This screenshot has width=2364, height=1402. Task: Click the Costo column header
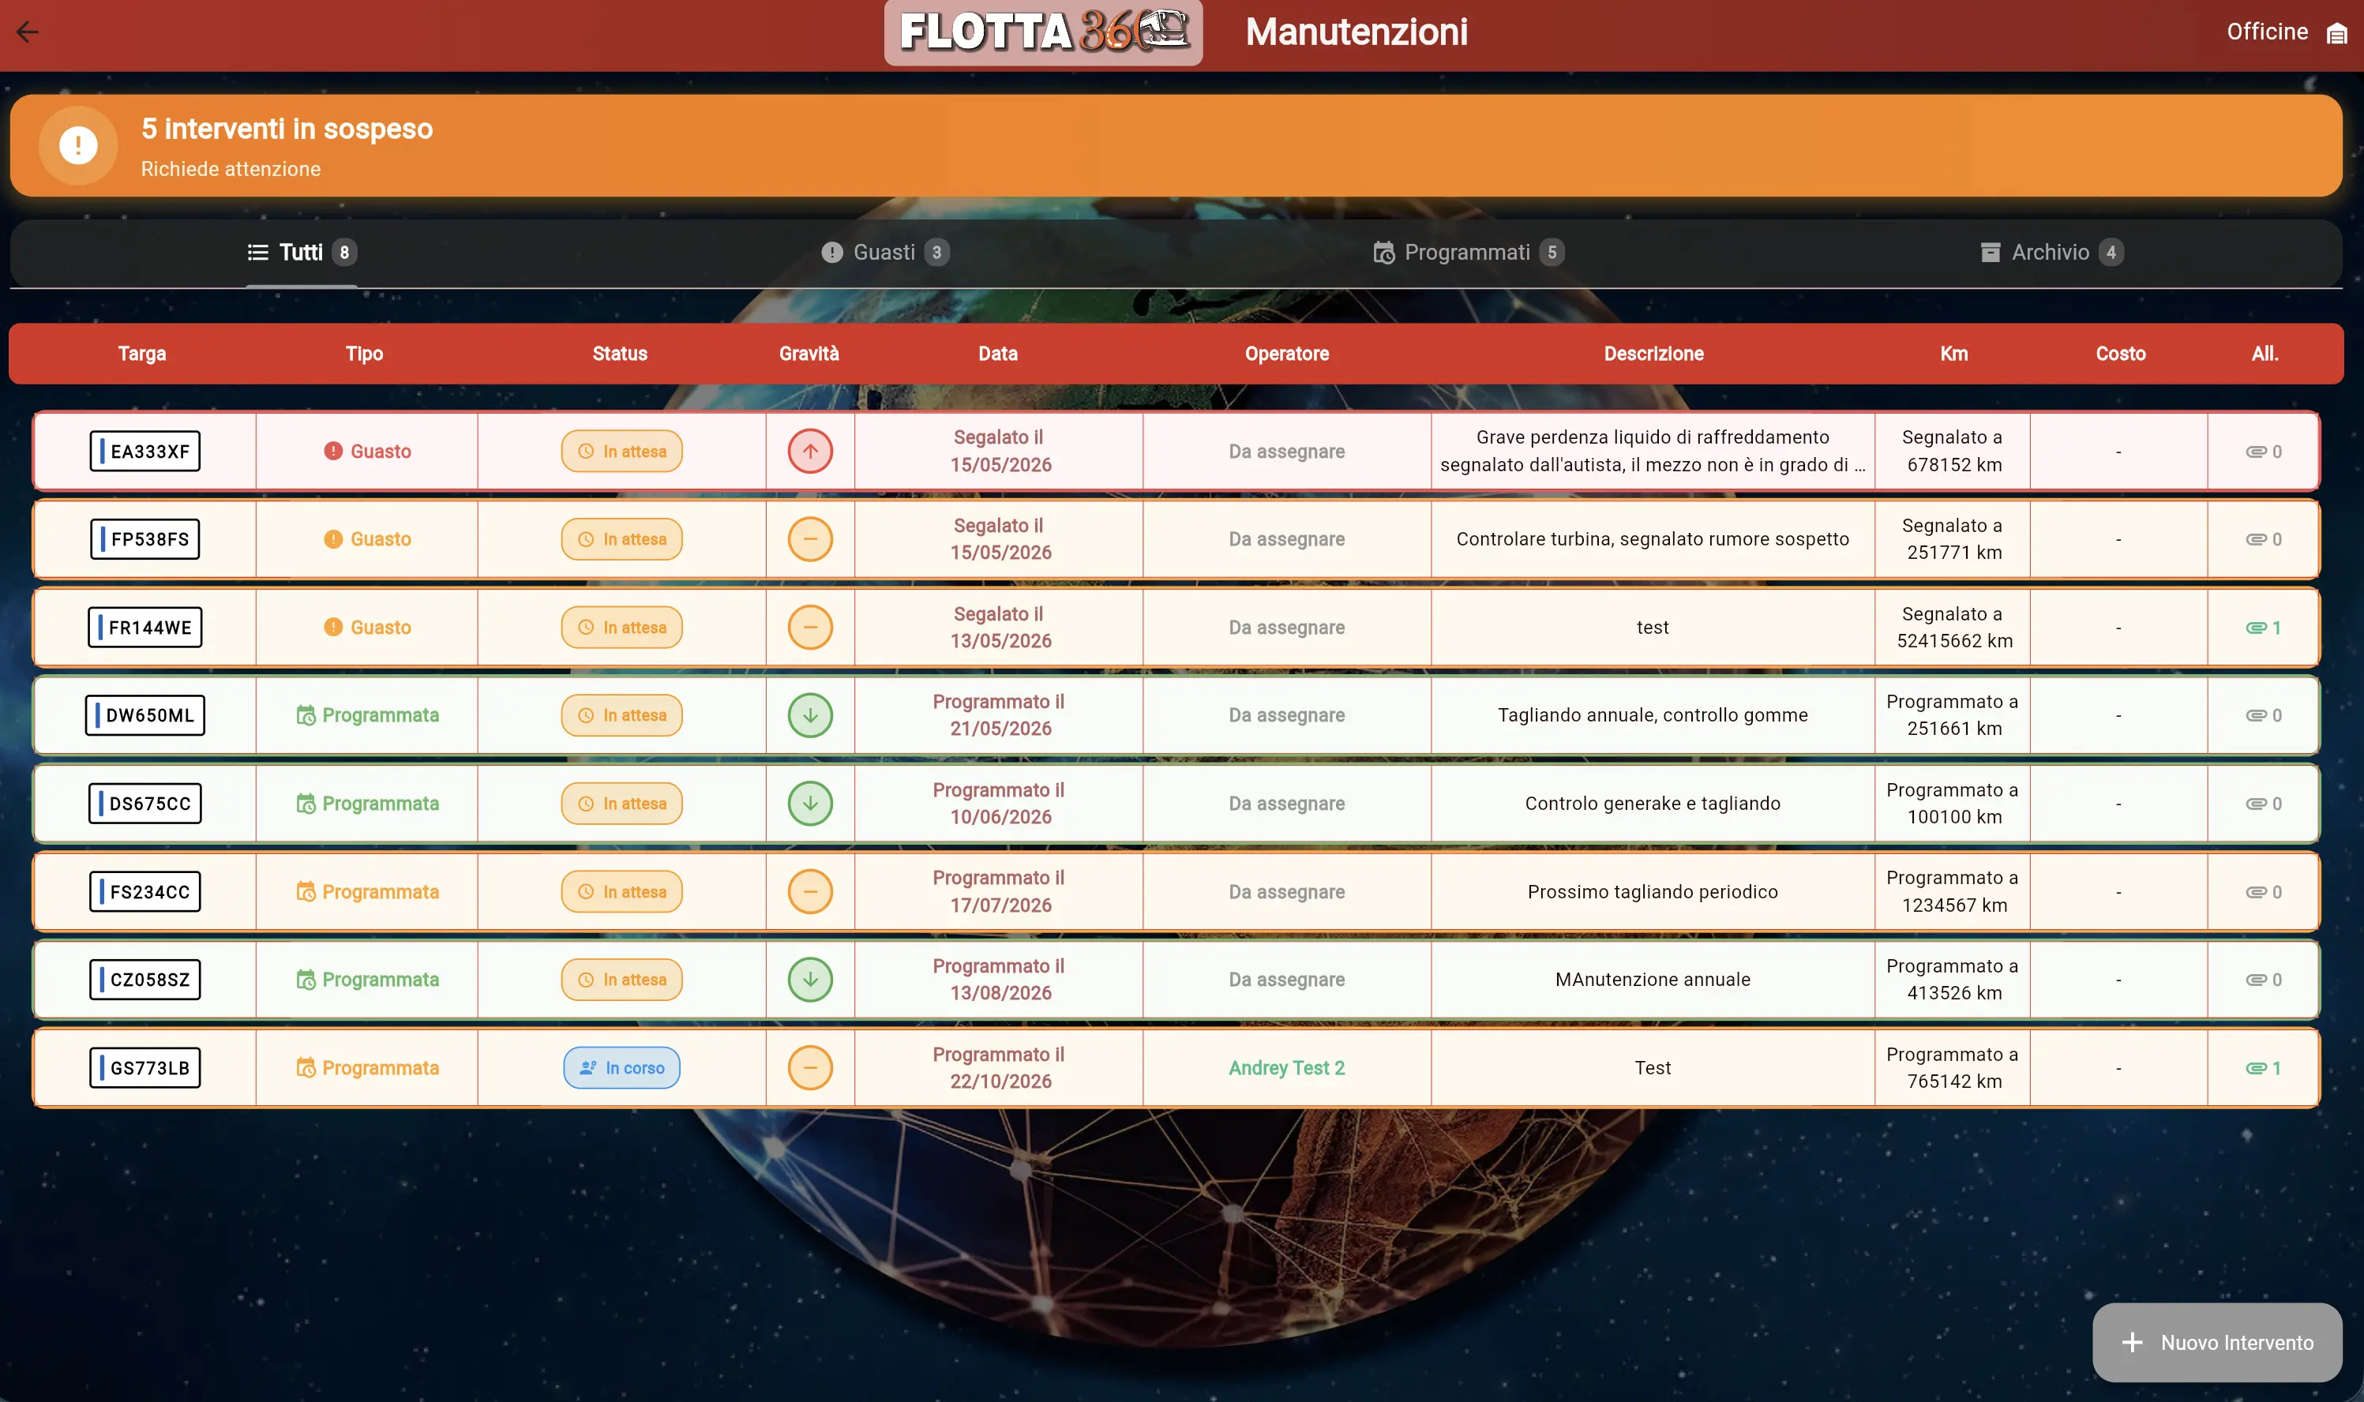pyautogui.click(x=2120, y=354)
